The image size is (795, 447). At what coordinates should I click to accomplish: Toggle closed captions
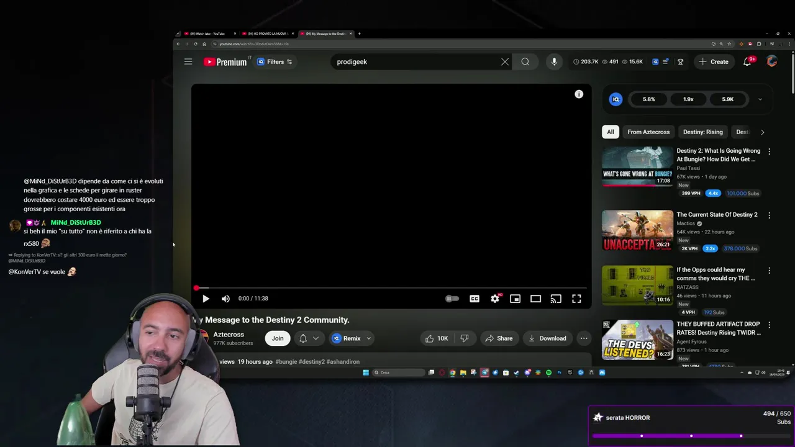(475, 299)
